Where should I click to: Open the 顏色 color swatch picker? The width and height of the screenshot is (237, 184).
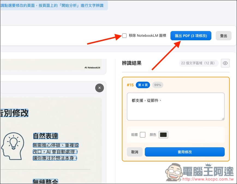point(163,134)
